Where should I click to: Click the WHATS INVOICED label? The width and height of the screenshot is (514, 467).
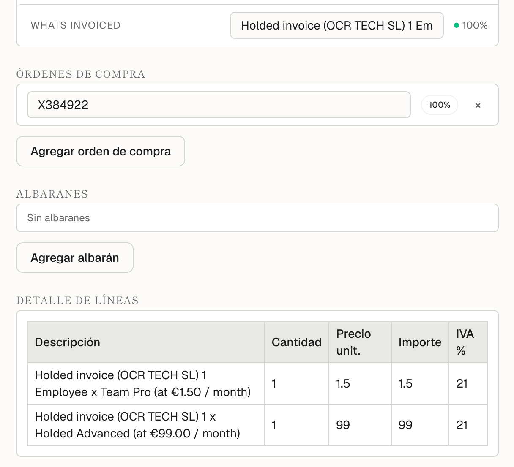(76, 25)
